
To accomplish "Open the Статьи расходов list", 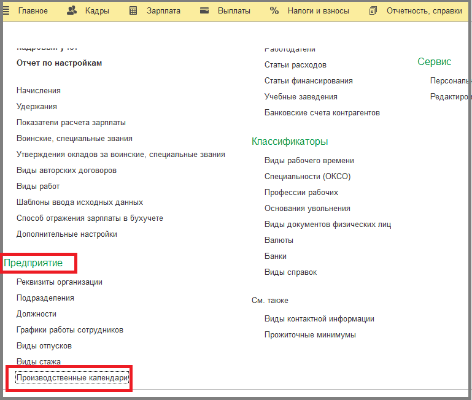I will click(x=295, y=65).
